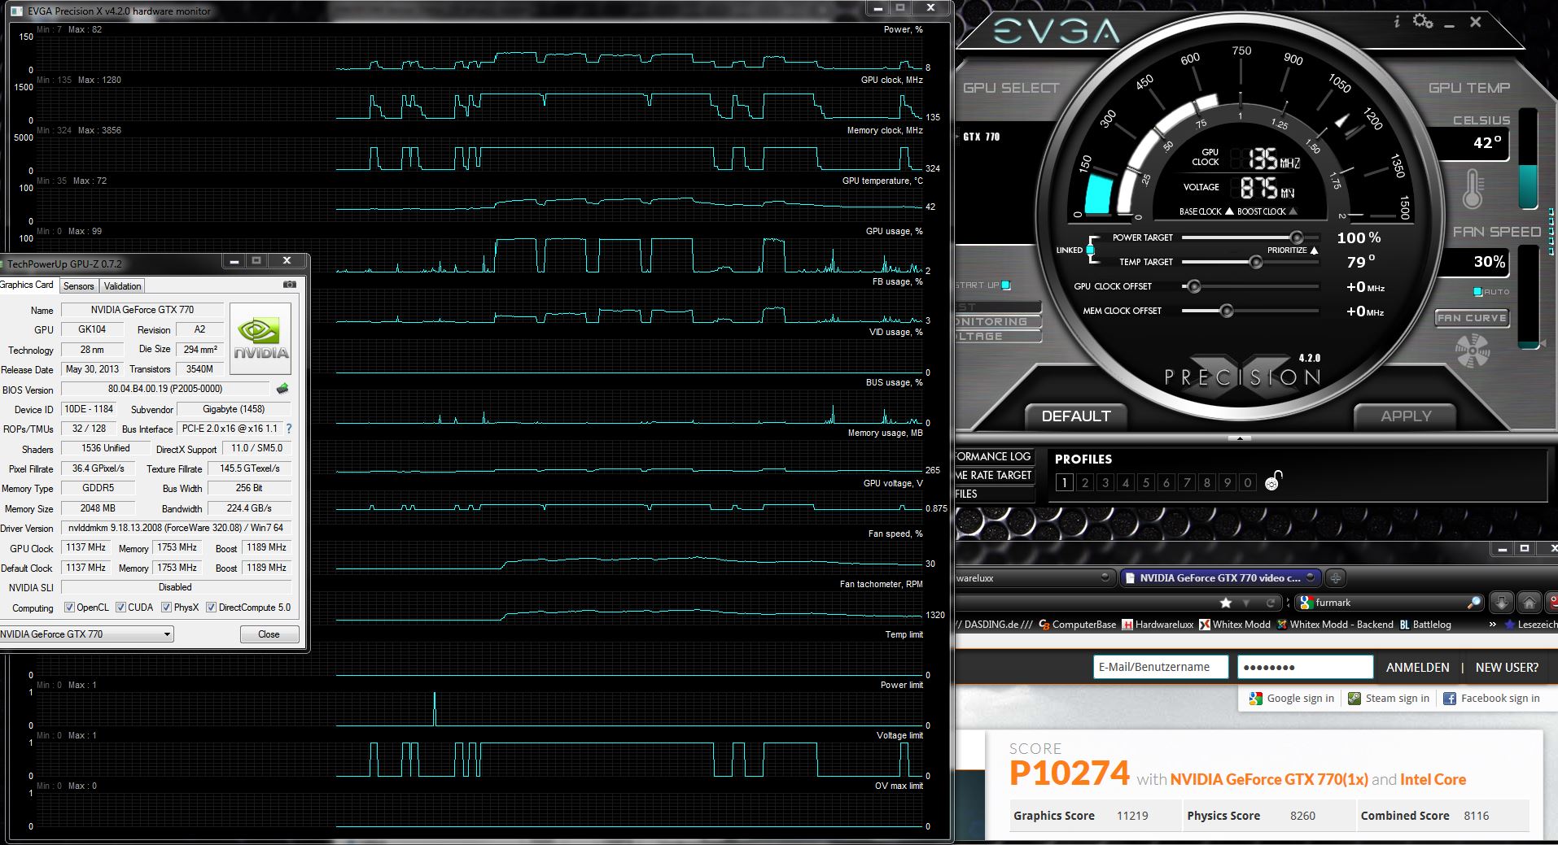1558x845 pixels.
Task: Toggle the Linked power/temp target checkbox
Action: [1090, 250]
